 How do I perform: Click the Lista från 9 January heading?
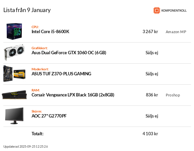pos(27,10)
